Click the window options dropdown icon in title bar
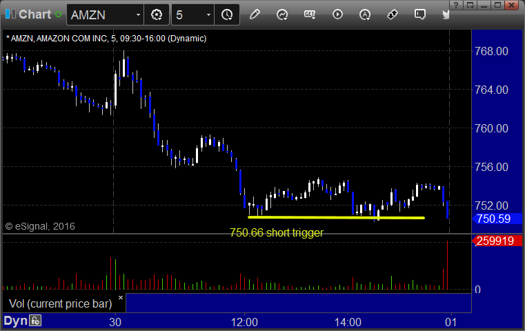 (470, 5)
